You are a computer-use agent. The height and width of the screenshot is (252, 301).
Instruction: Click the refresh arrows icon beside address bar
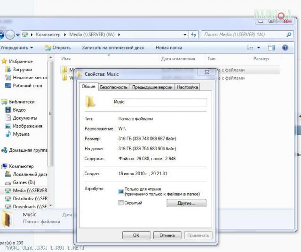point(194,34)
